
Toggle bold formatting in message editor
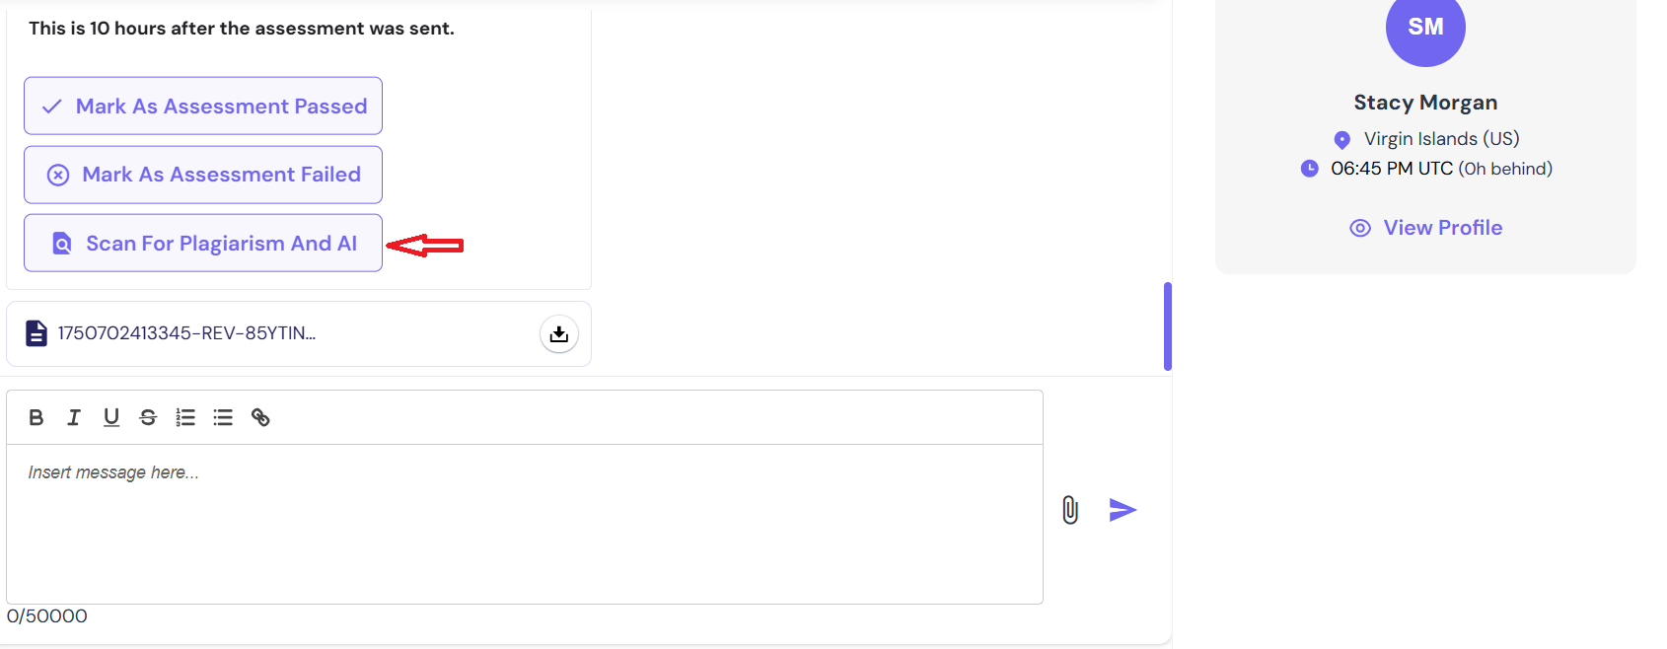tap(36, 417)
